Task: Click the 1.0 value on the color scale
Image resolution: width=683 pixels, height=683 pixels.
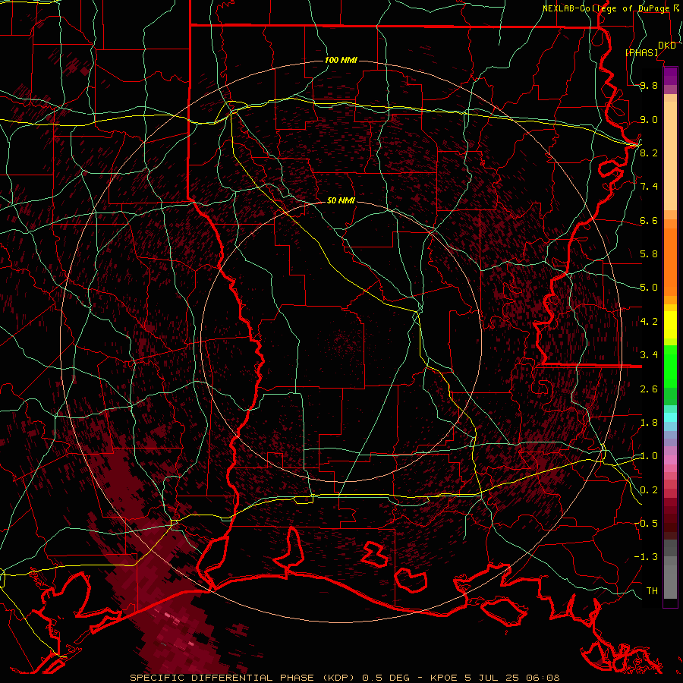Action: pyautogui.click(x=648, y=456)
